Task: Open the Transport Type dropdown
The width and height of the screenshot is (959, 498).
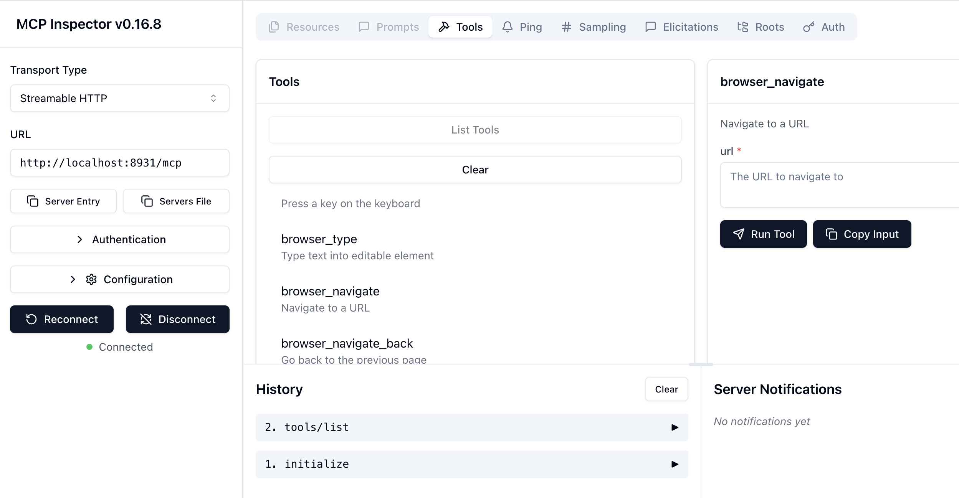Action: 120,98
